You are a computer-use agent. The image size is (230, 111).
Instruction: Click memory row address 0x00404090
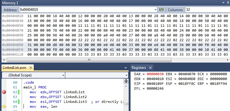(13, 35)
